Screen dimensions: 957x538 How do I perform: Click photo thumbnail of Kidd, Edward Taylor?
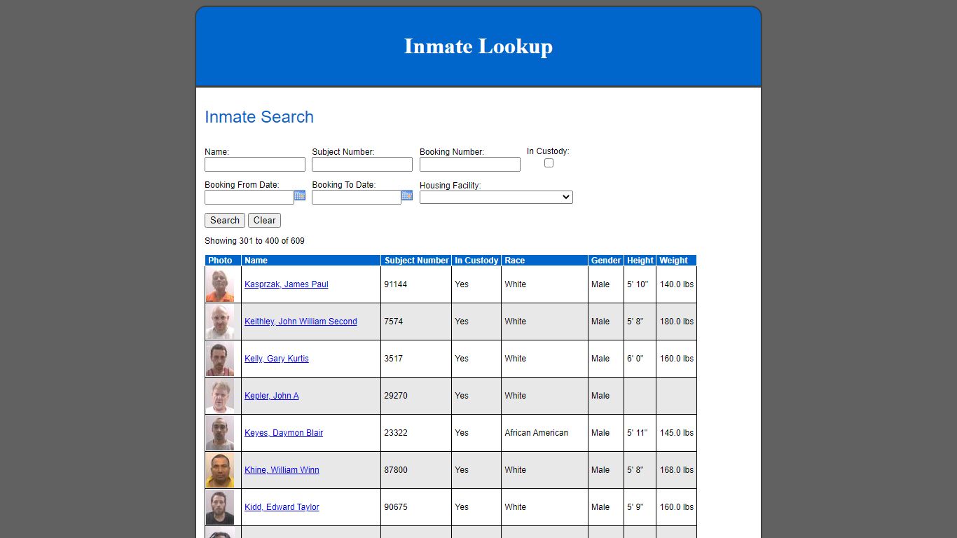click(220, 507)
